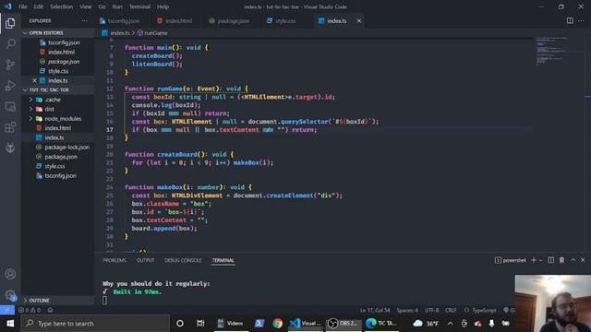591x332 pixels.
Task: Open the Selection menu
Action: (62, 6)
